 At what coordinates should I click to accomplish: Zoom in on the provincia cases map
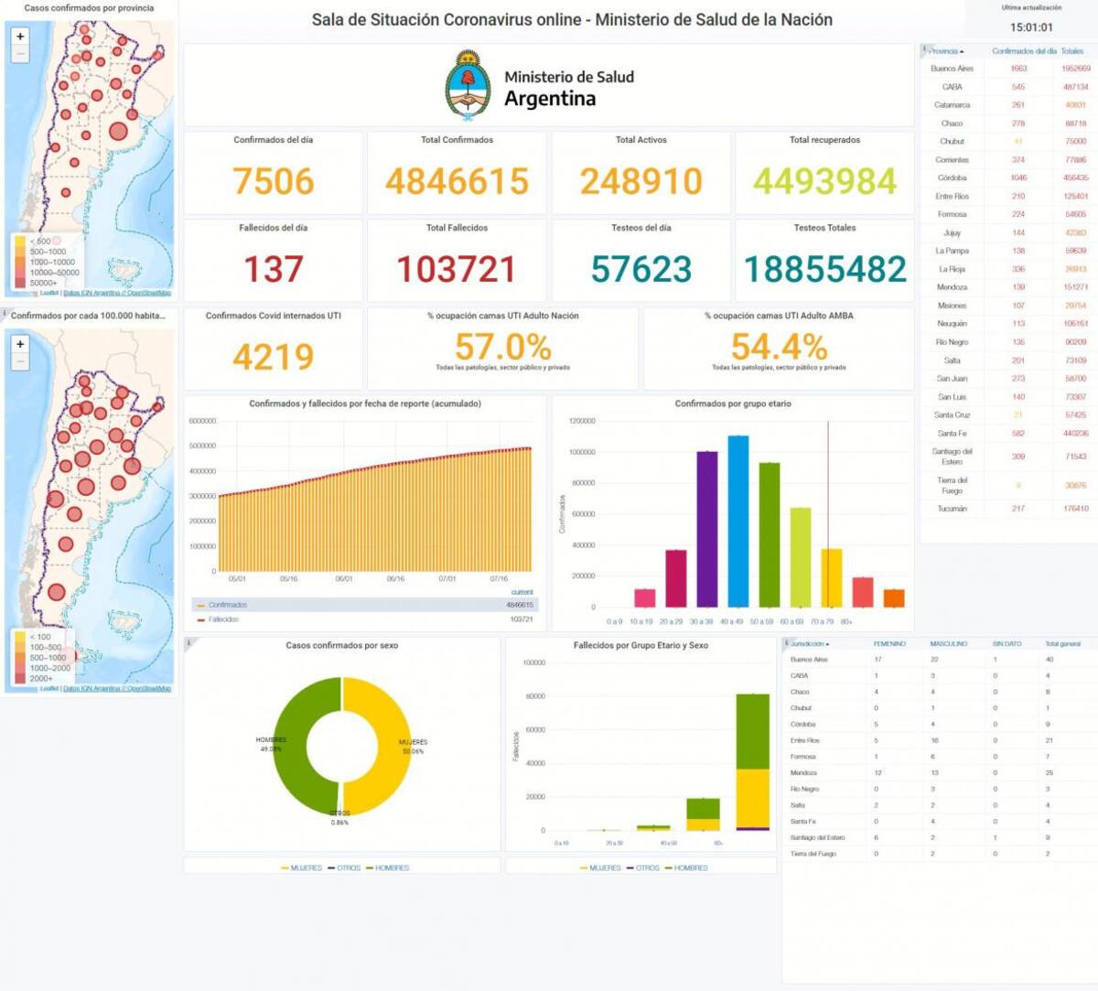point(20,37)
